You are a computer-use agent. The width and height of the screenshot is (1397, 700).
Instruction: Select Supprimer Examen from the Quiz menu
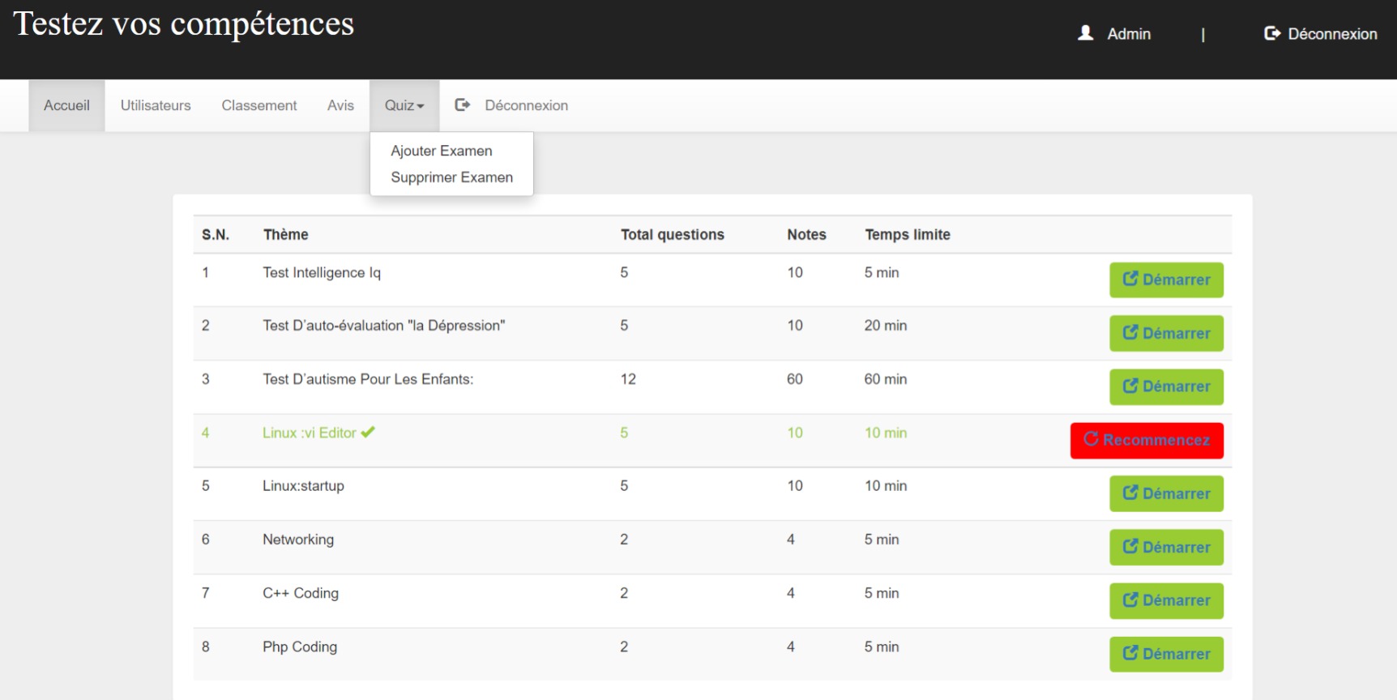(451, 177)
